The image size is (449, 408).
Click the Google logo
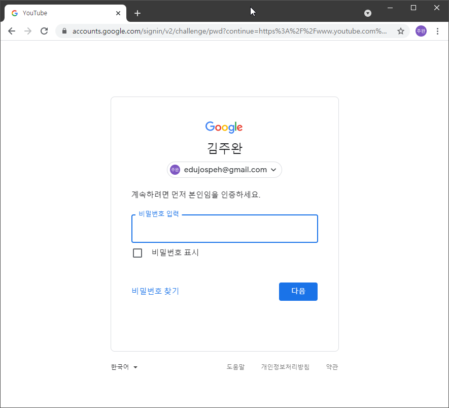click(x=224, y=127)
